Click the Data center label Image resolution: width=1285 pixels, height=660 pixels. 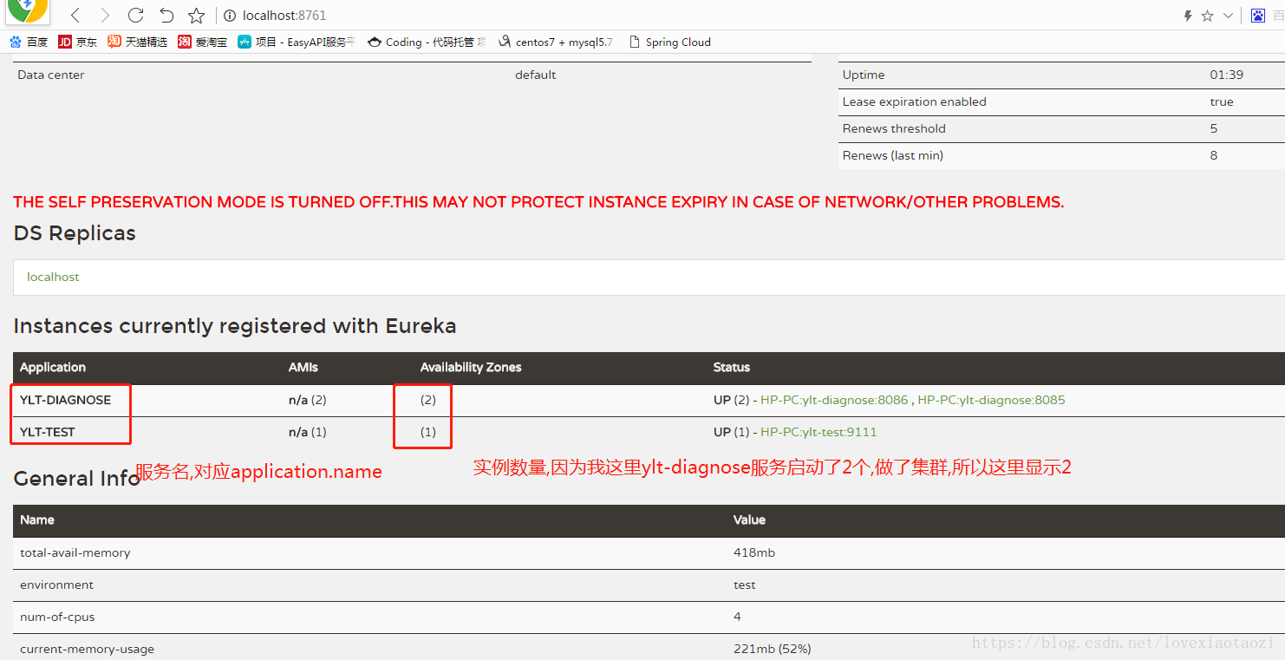[51, 75]
